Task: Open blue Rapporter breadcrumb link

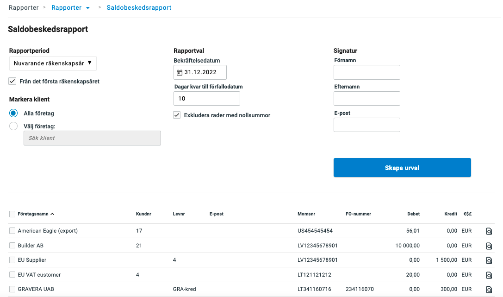Action: point(67,7)
